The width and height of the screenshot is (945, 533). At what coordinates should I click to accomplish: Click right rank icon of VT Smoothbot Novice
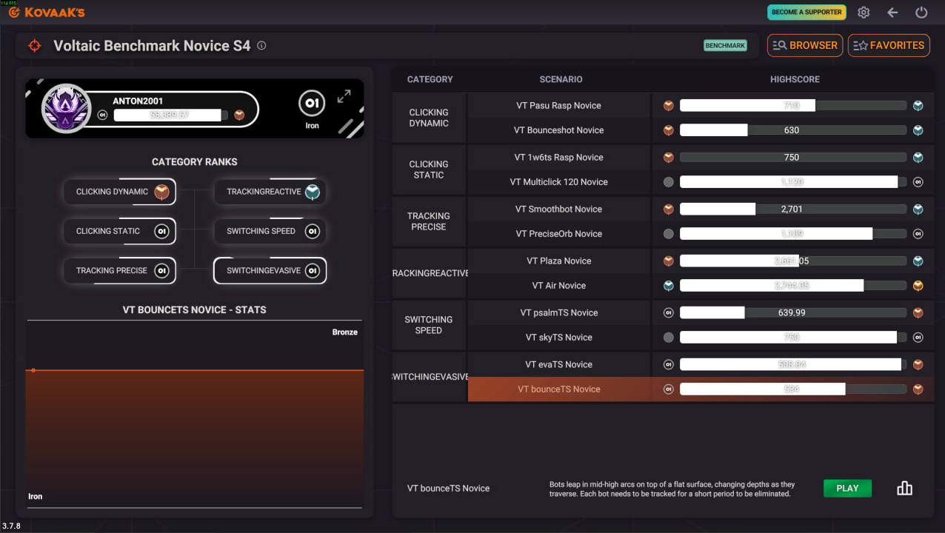918,209
